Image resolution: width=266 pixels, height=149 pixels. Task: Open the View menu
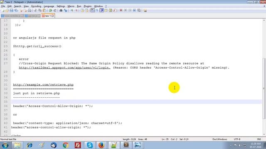click(x=26, y=6)
